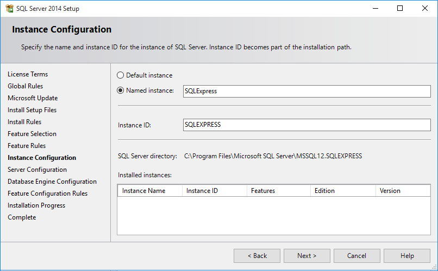Select Microsoft Update step in sidebar
Image resolution: width=438 pixels, height=271 pixels.
(x=33, y=98)
